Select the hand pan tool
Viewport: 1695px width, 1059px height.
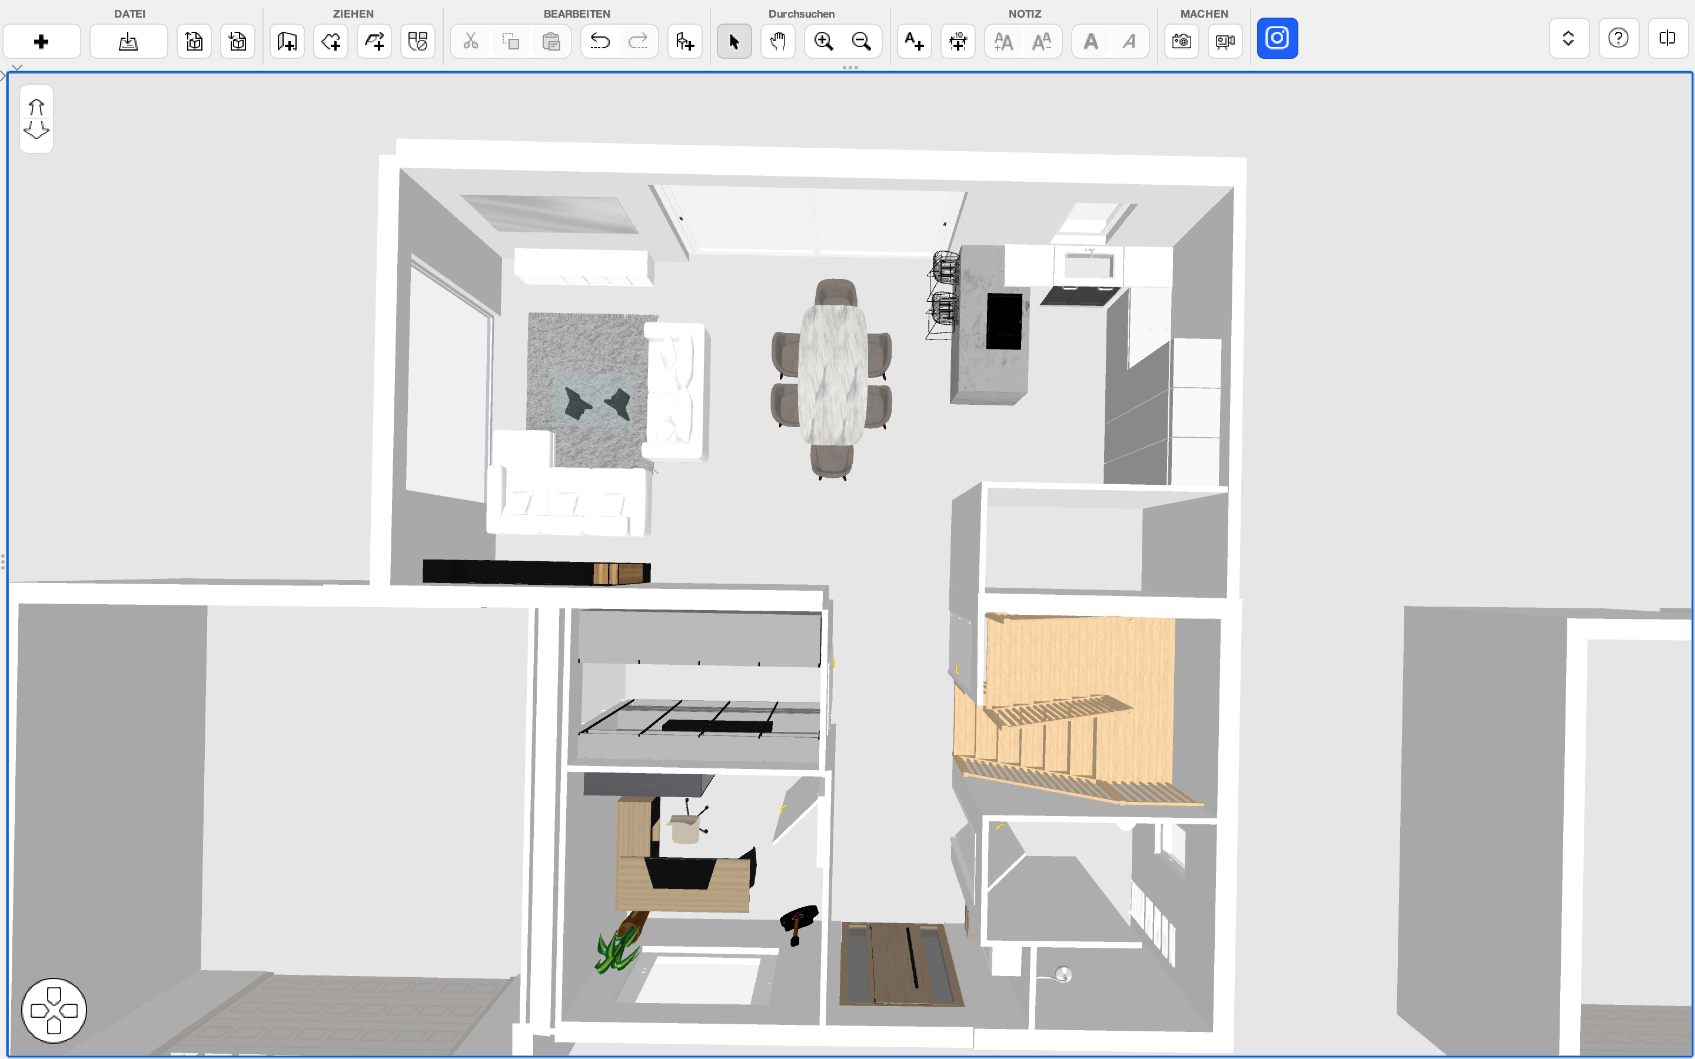pyautogui.click(x=777, y=42)
